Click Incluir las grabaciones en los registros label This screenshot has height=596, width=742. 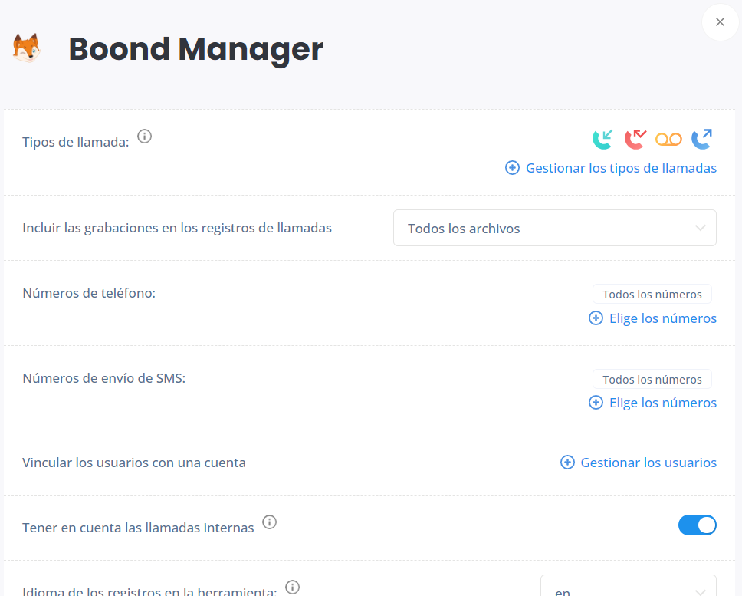177,228
